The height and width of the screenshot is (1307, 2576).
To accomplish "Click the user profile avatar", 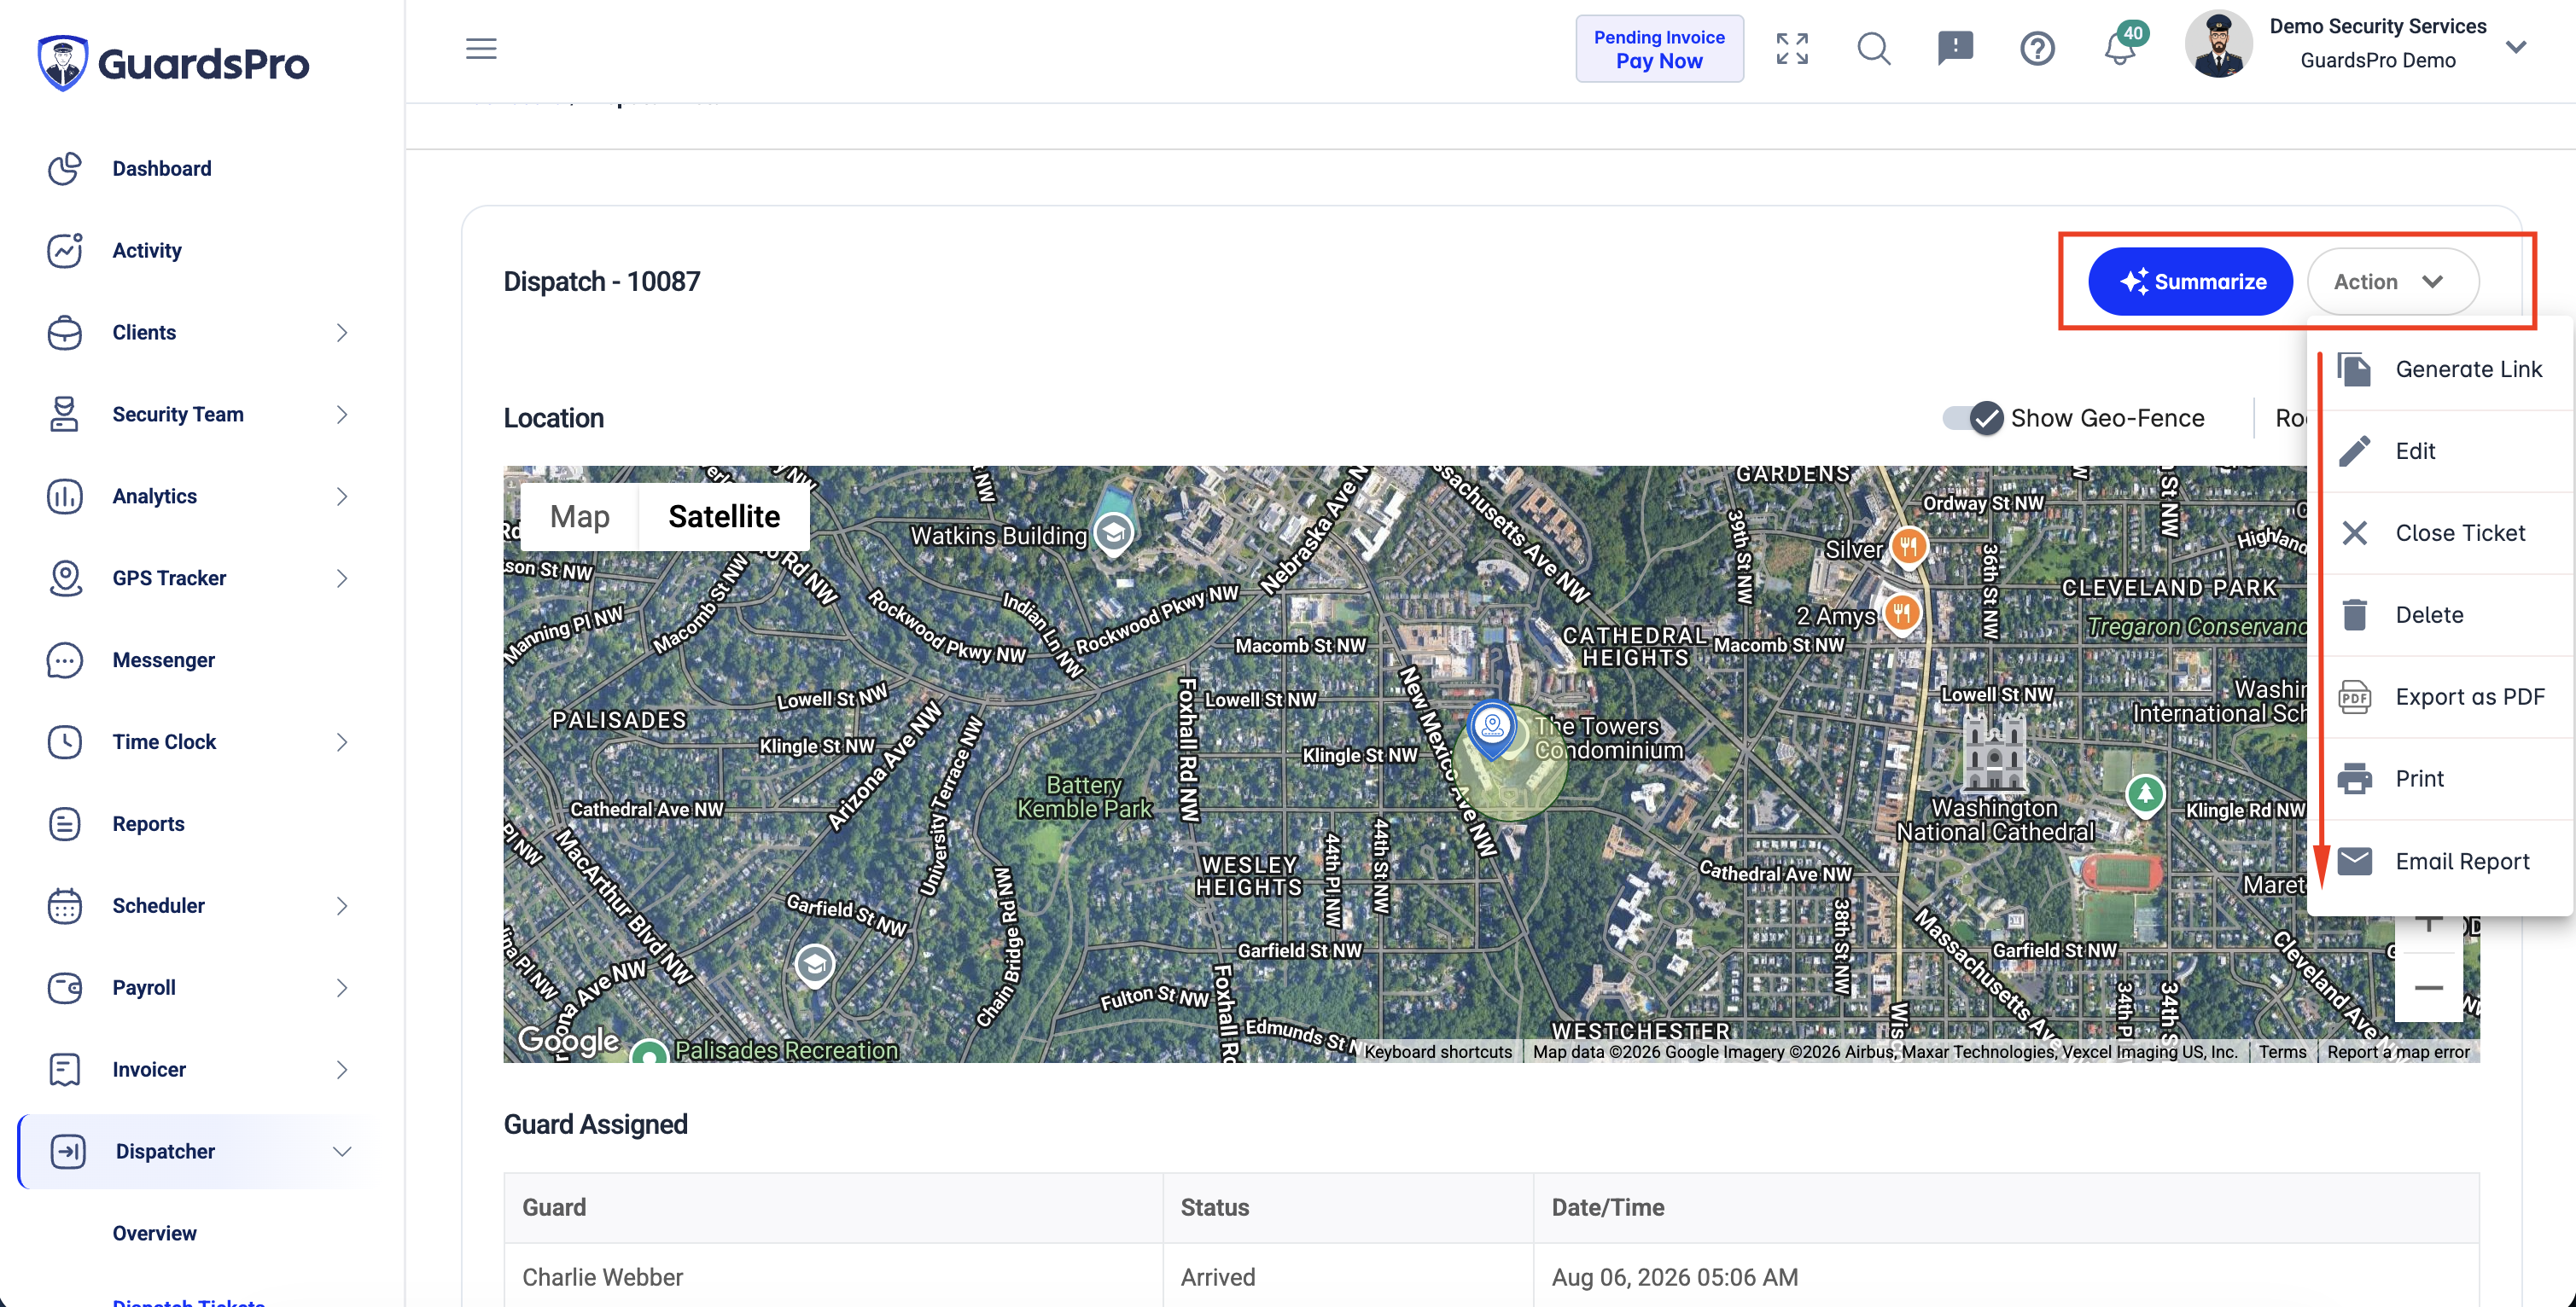I will point(2218,44).
